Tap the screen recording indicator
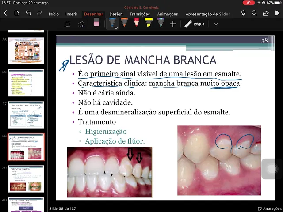Image resolution: width=283 pixels, height=212 pixels. pos(249,3)
